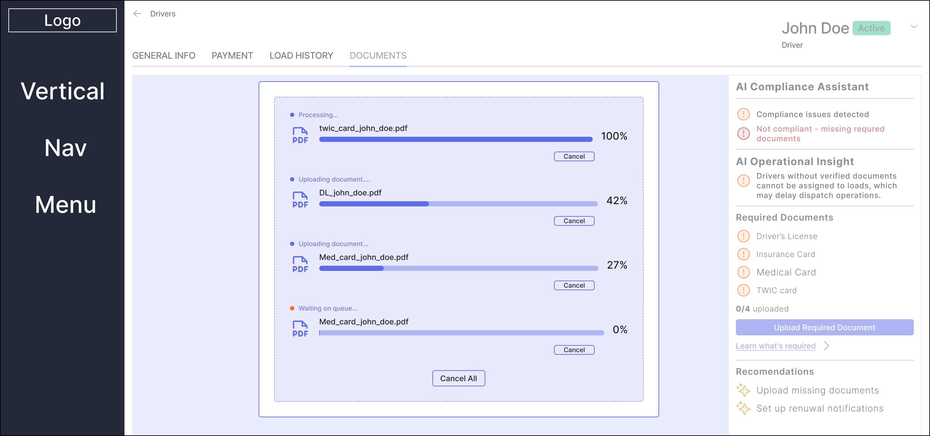The height and width of the screenshot is (436, 930).
Task: Click the Logo box in sidebar
Action: coord(63,20)
